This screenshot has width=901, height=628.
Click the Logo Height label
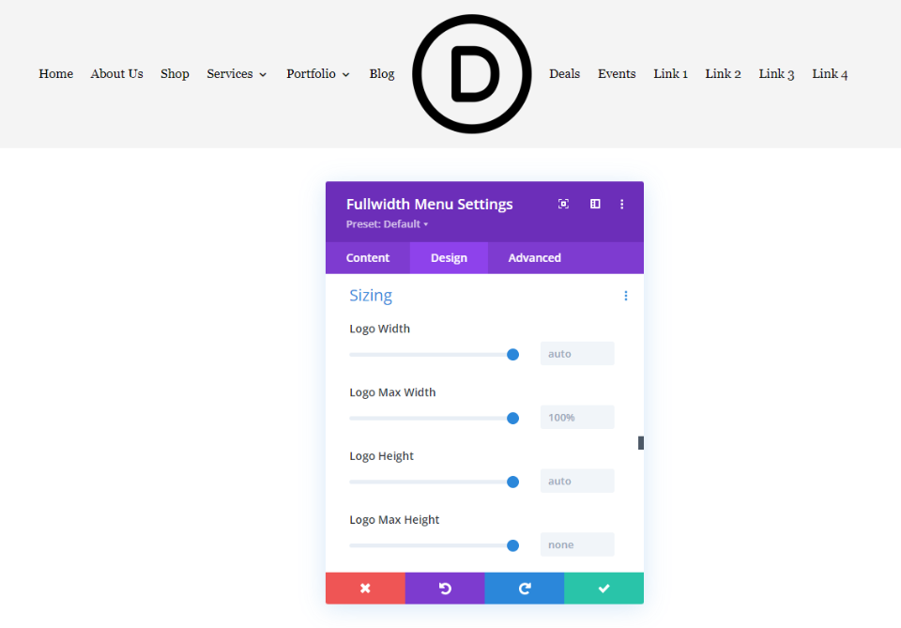[x=382, y=456]
